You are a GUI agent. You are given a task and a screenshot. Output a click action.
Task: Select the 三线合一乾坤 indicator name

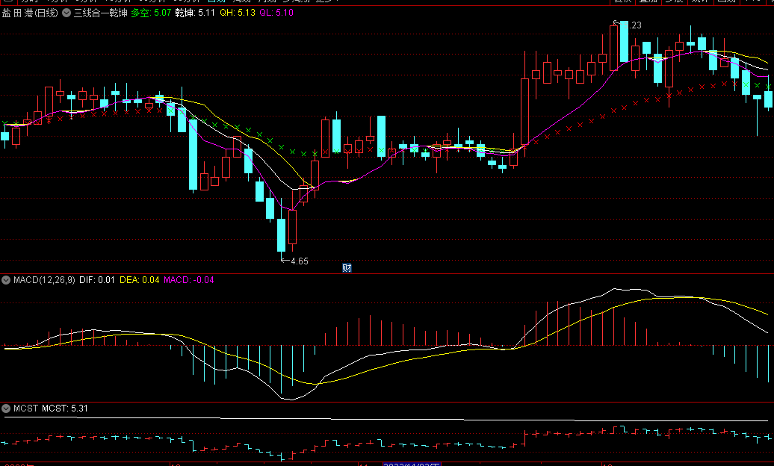pos(101,13)
